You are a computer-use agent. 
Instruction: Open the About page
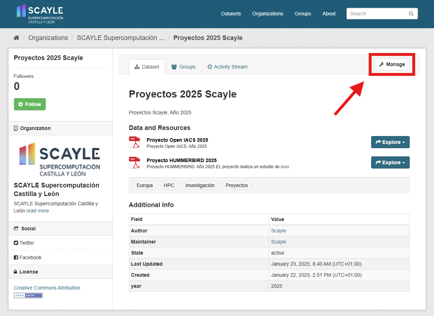tap(329, 14)
